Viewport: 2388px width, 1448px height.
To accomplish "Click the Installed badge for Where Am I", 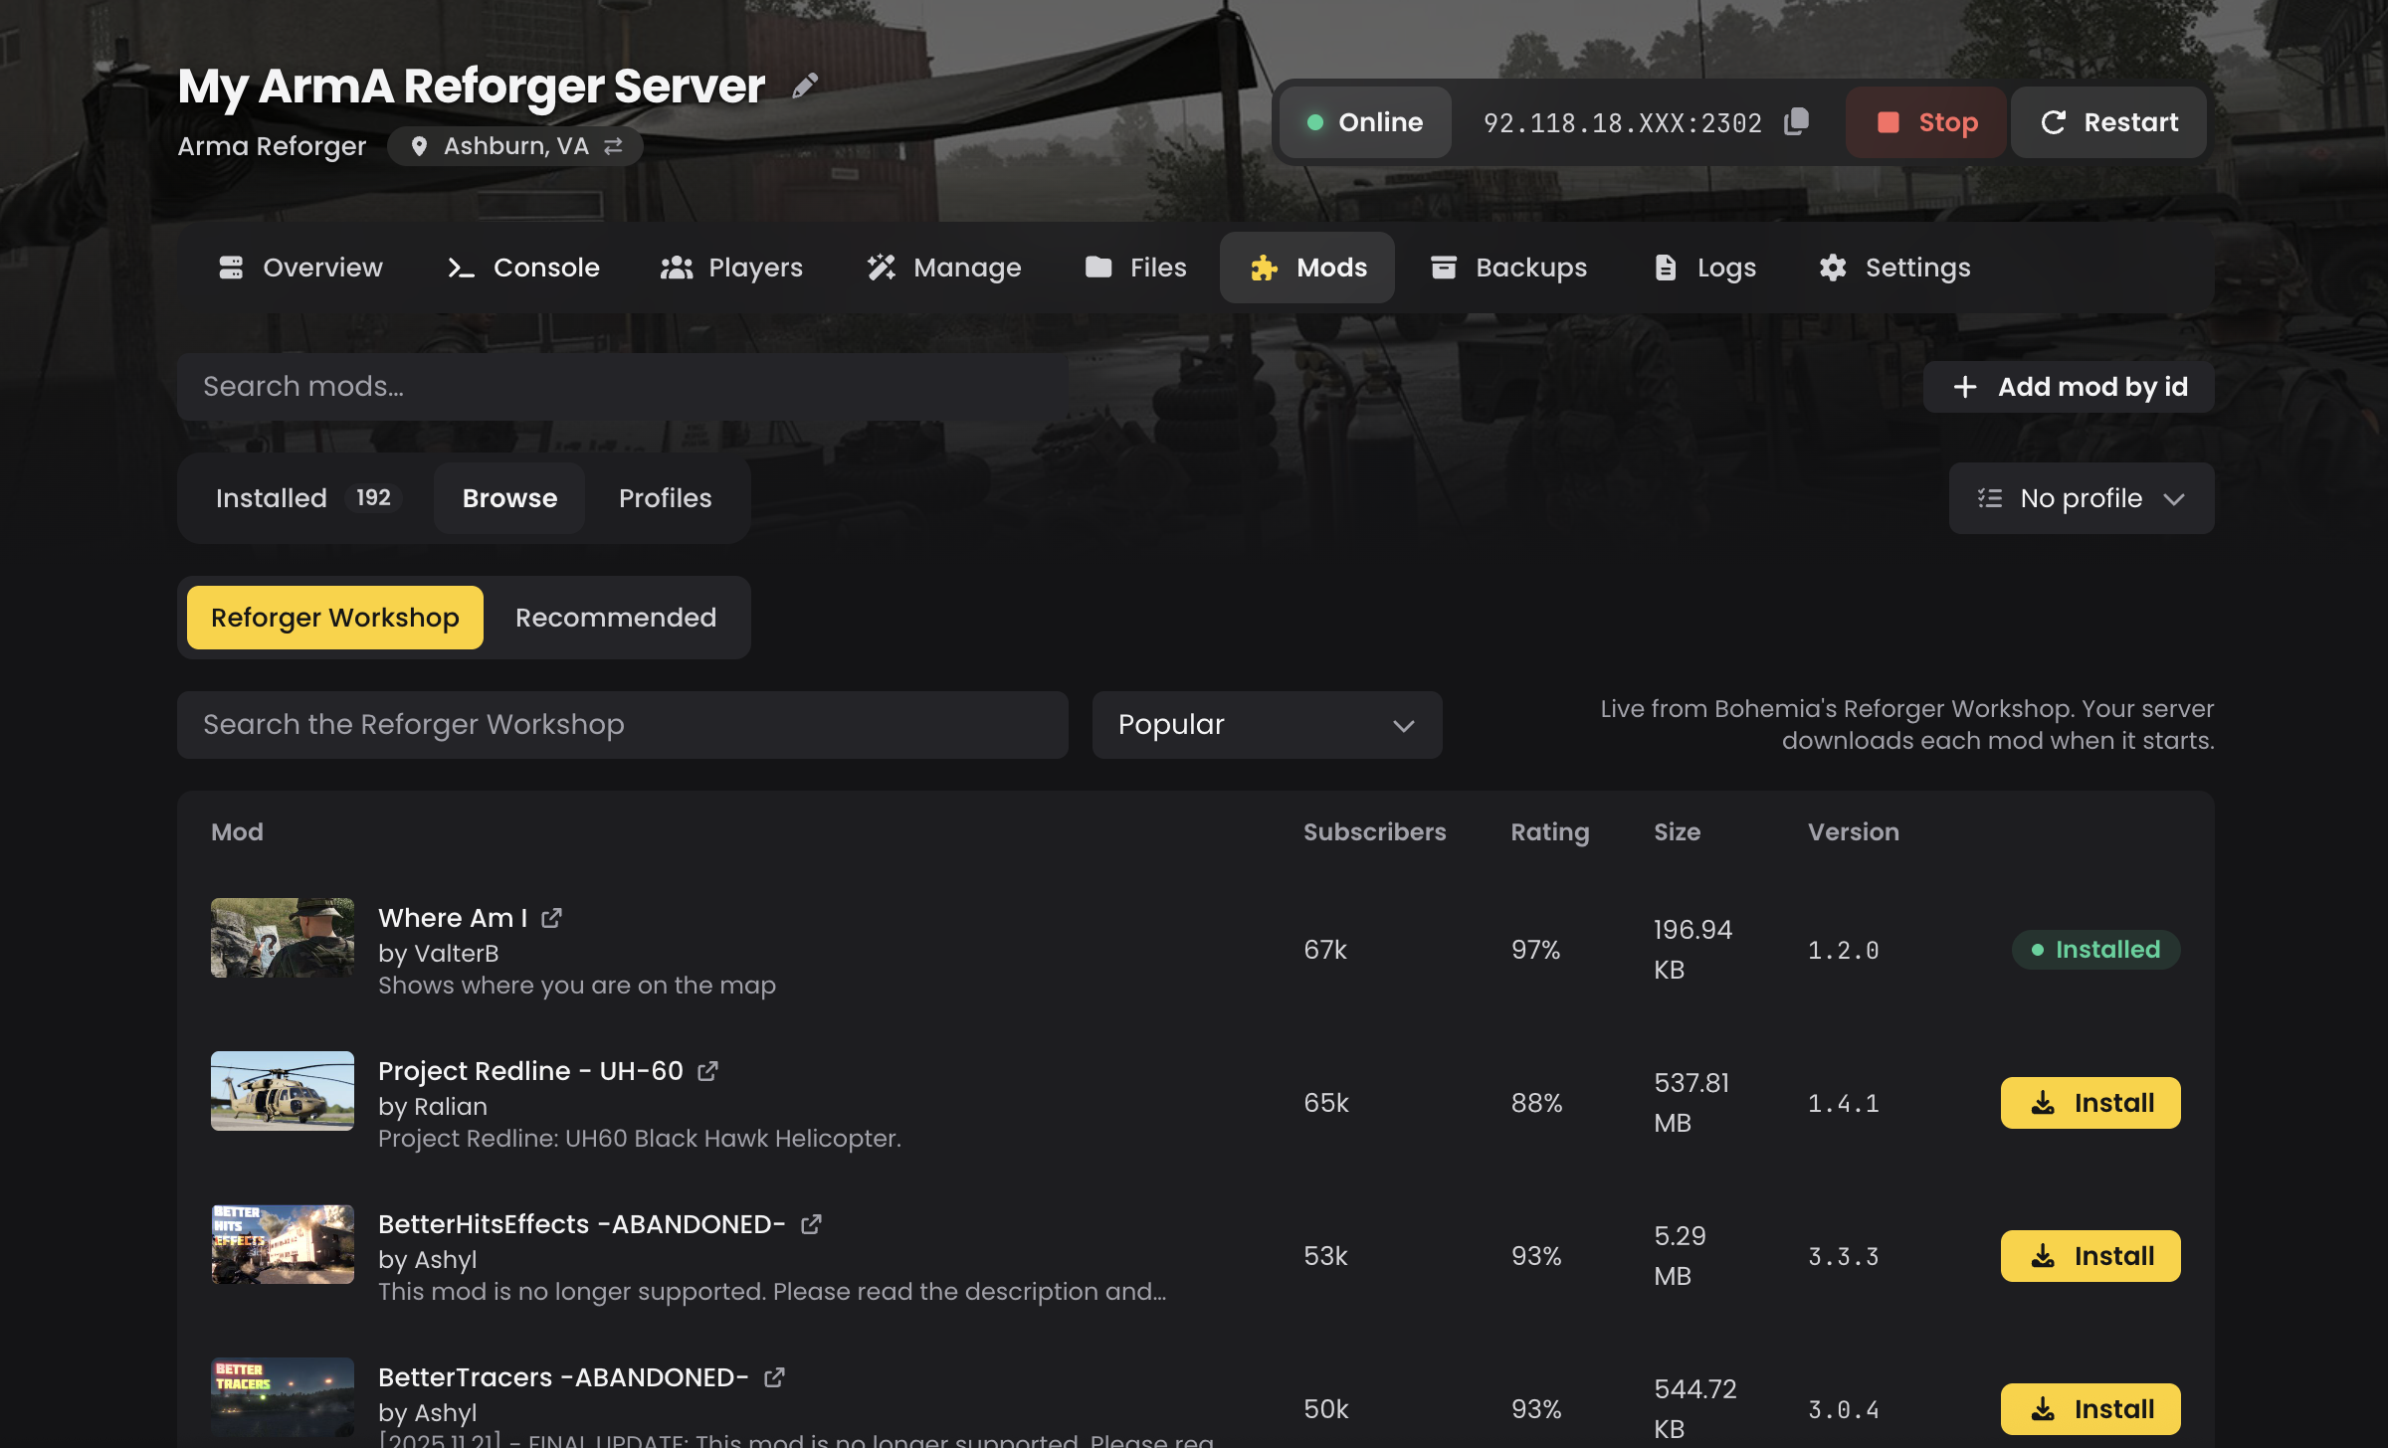I will [2095, 950].
